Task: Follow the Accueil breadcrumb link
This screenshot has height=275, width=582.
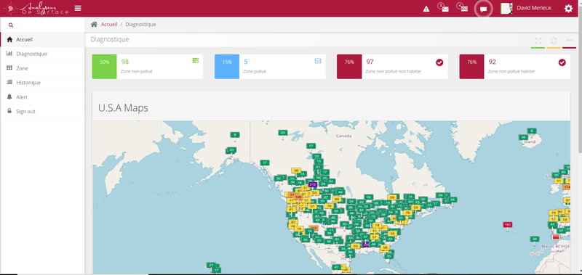Action: 109,25
